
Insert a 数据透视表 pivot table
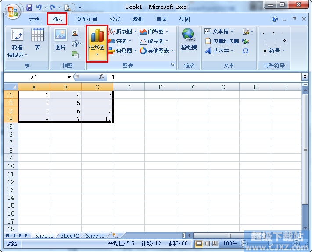[x=17, y=43]
